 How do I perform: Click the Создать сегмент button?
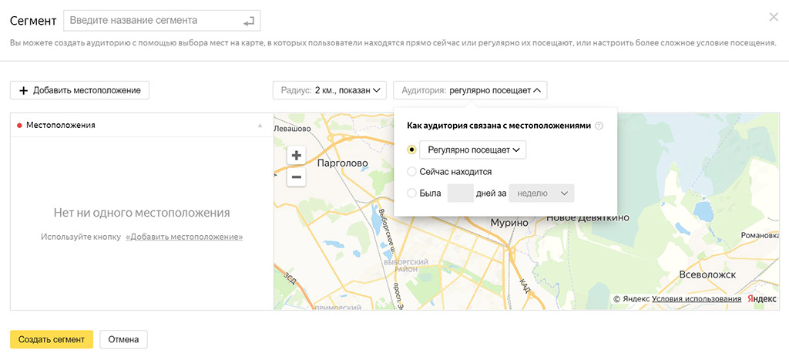click(51, 339)
